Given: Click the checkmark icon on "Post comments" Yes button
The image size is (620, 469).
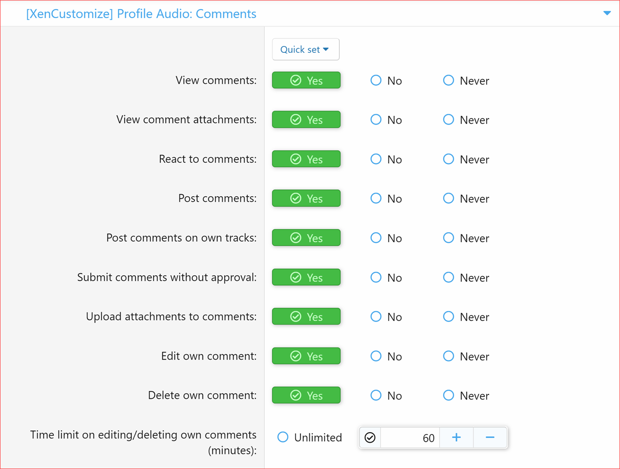Looking at the screenshot, I should (296, 198).
